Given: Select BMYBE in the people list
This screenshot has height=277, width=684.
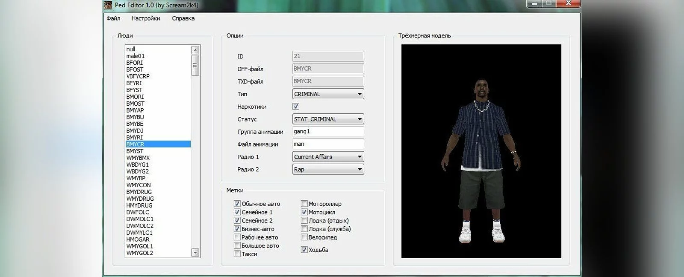Looking at the screenshot, I should point(158,124).
